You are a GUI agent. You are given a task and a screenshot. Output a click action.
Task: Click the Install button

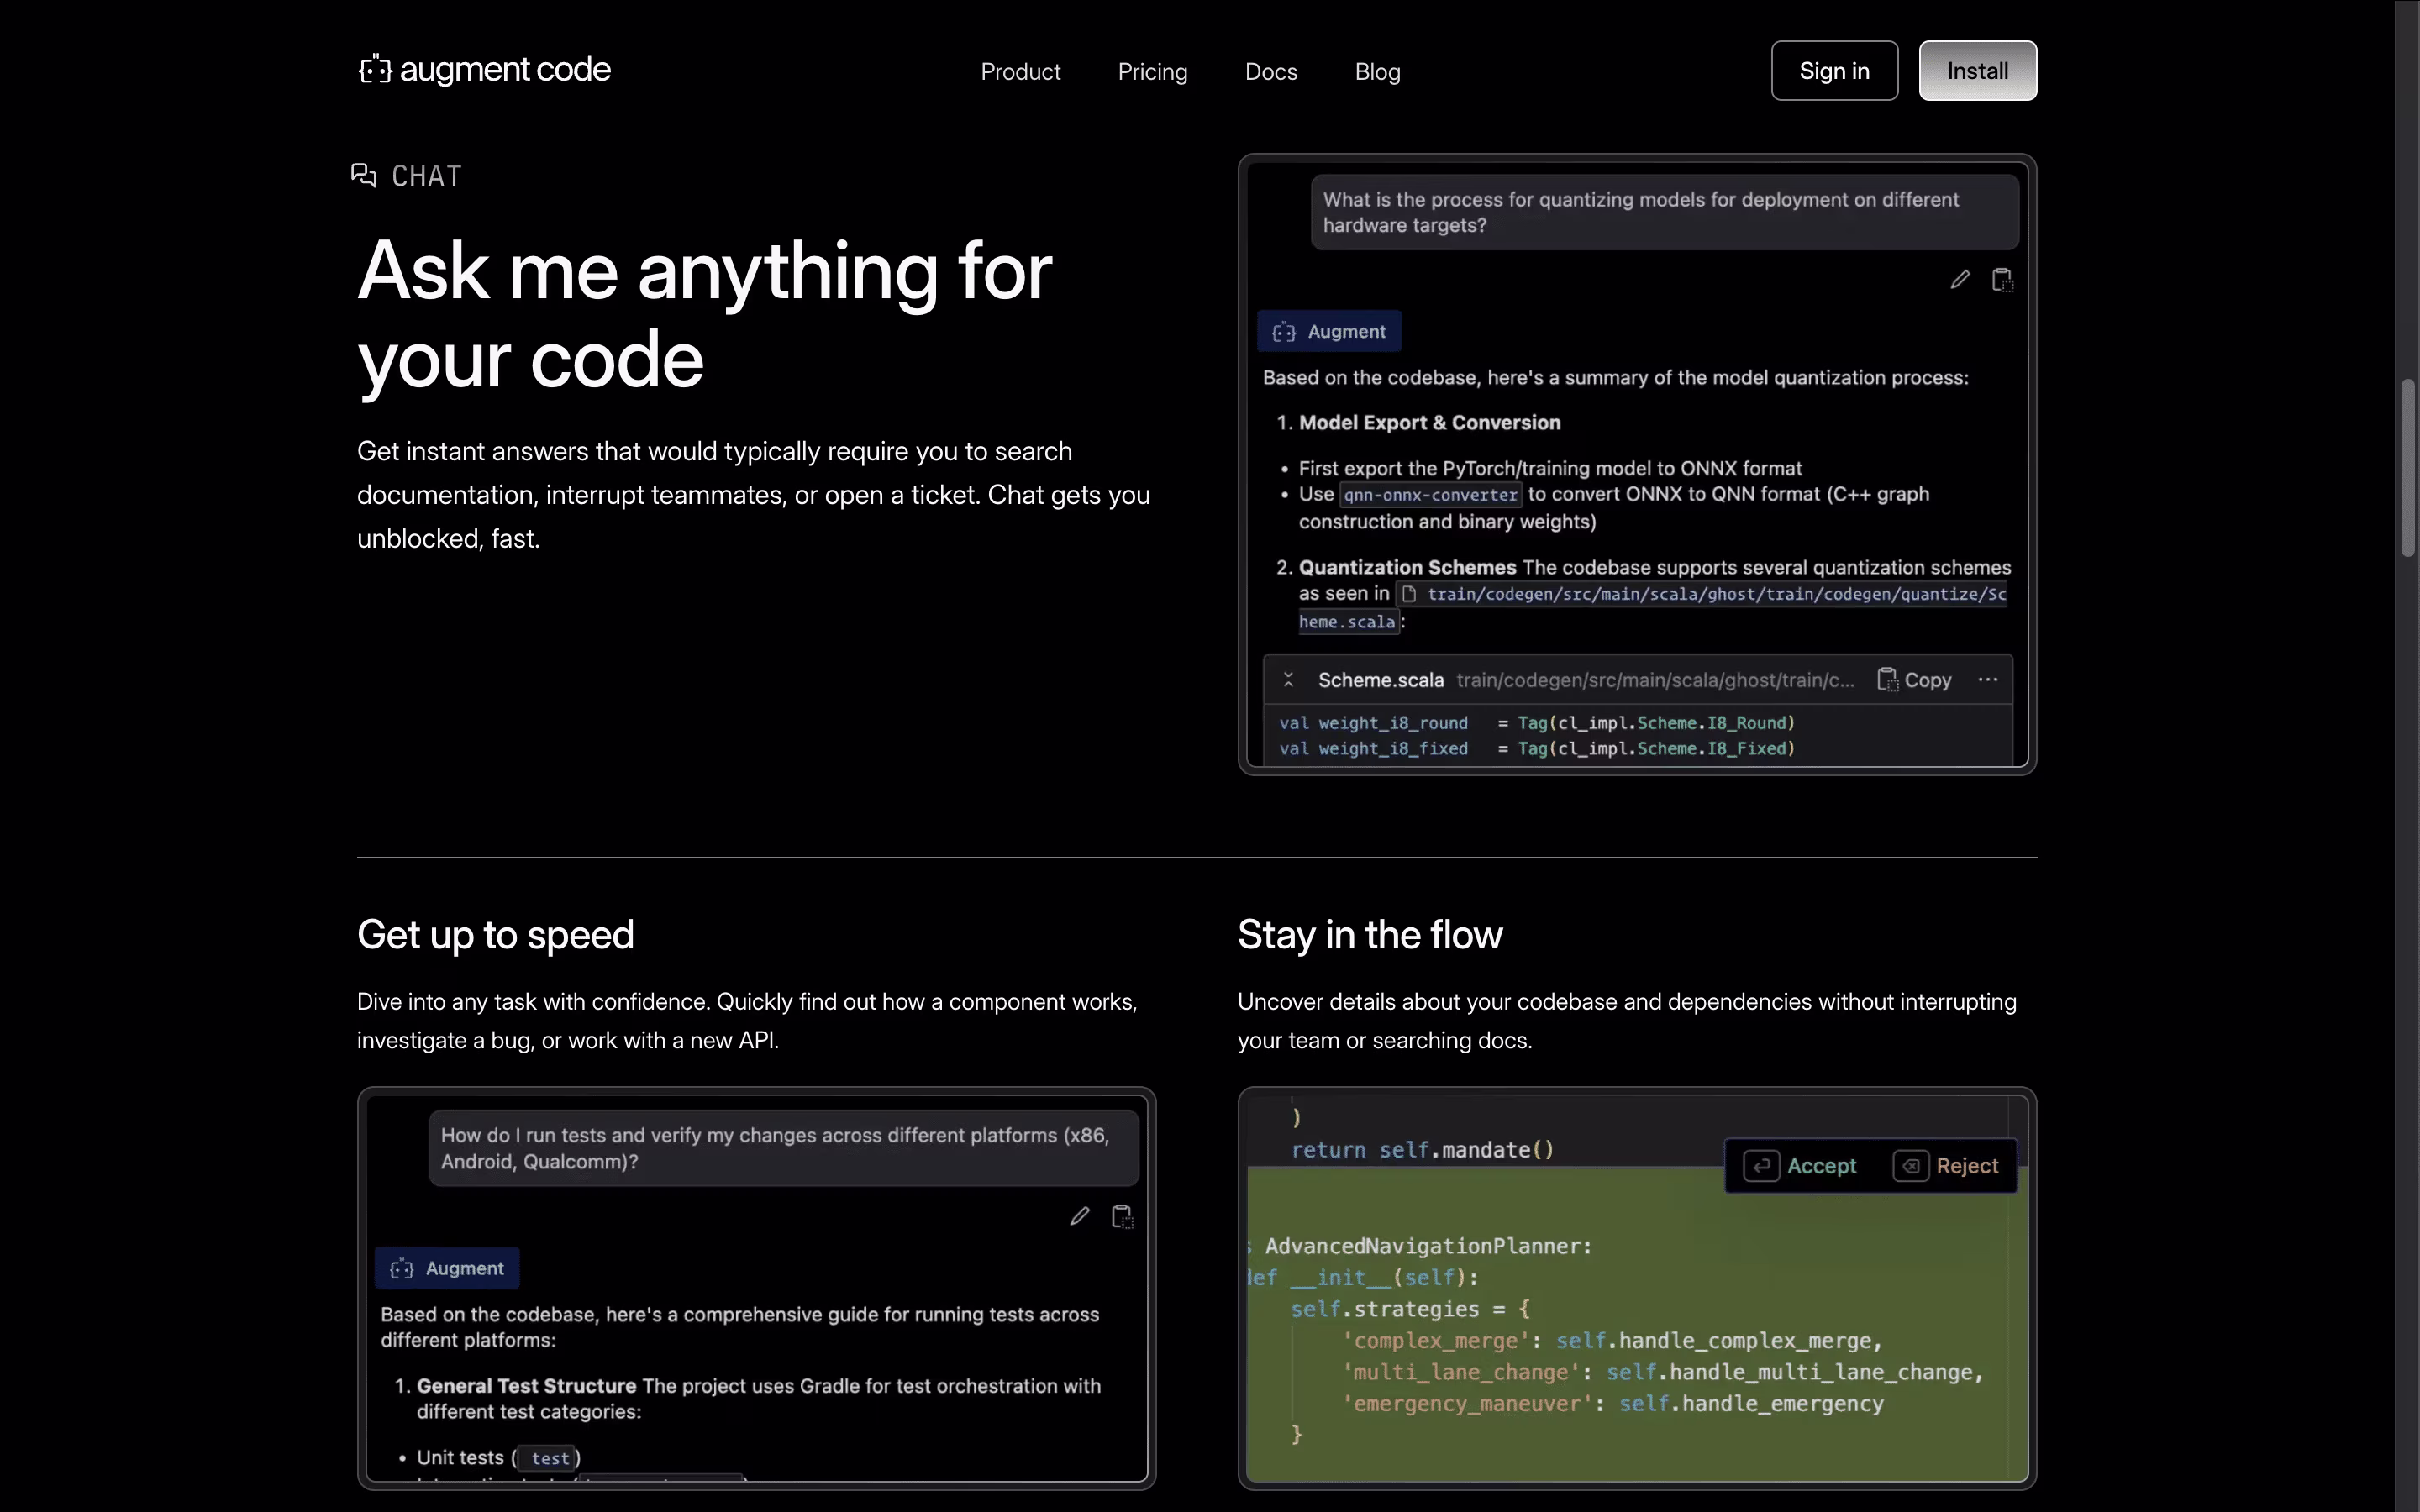point(1977,71)
